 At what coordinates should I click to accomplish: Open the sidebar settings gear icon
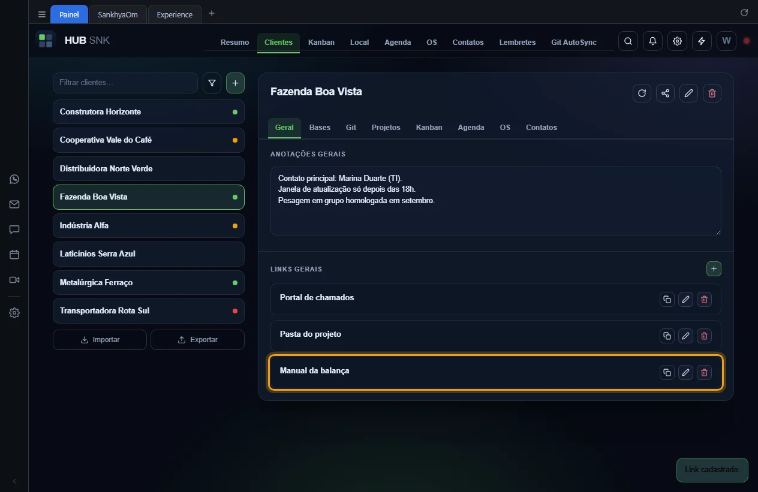(x=14, y=313)
